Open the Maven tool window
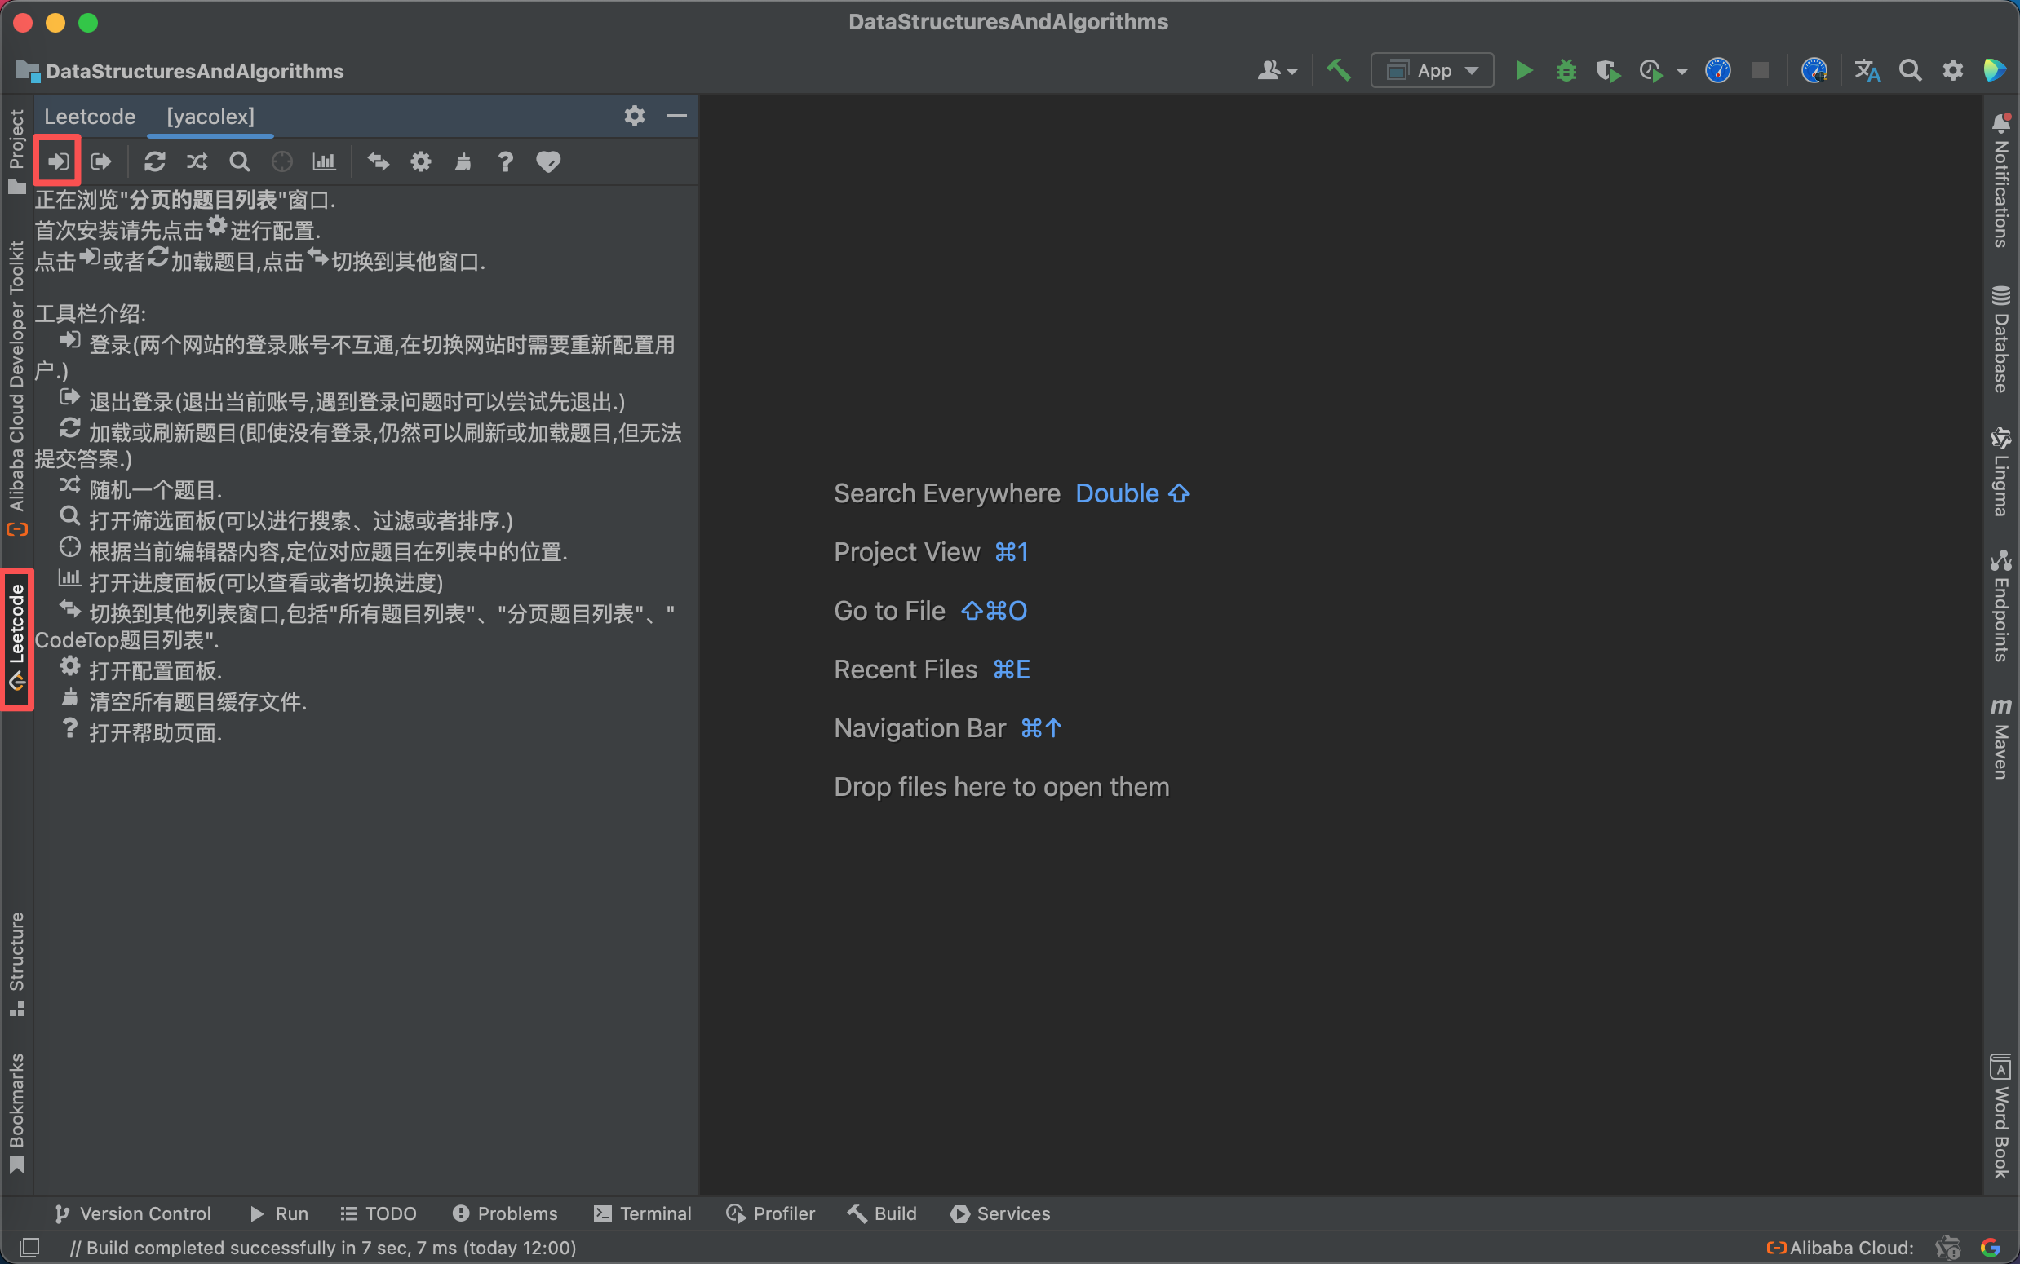 click(2000, 739)
